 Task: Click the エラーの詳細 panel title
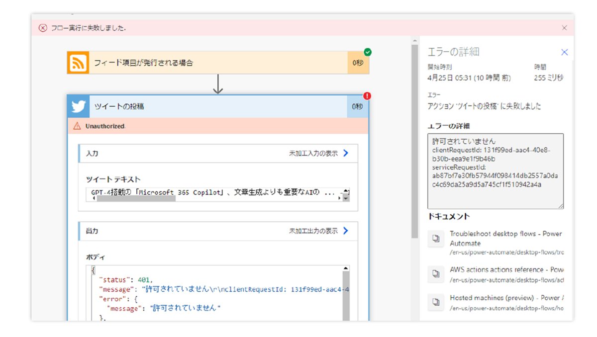[x=453, y=52]
